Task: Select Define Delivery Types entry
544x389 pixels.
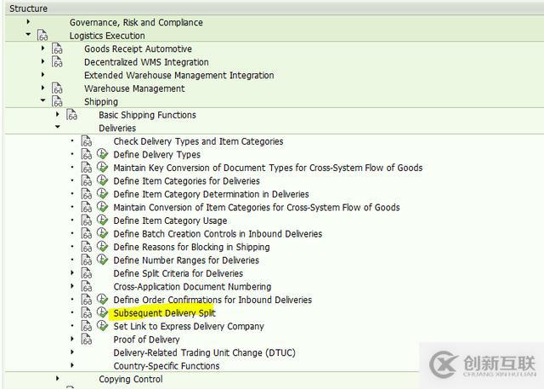Action: coord(156,155)
